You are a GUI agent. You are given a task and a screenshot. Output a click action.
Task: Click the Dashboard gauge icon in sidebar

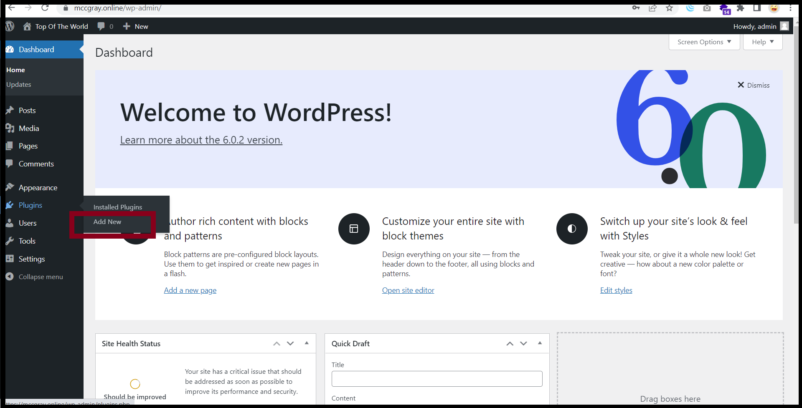[10, 49]
